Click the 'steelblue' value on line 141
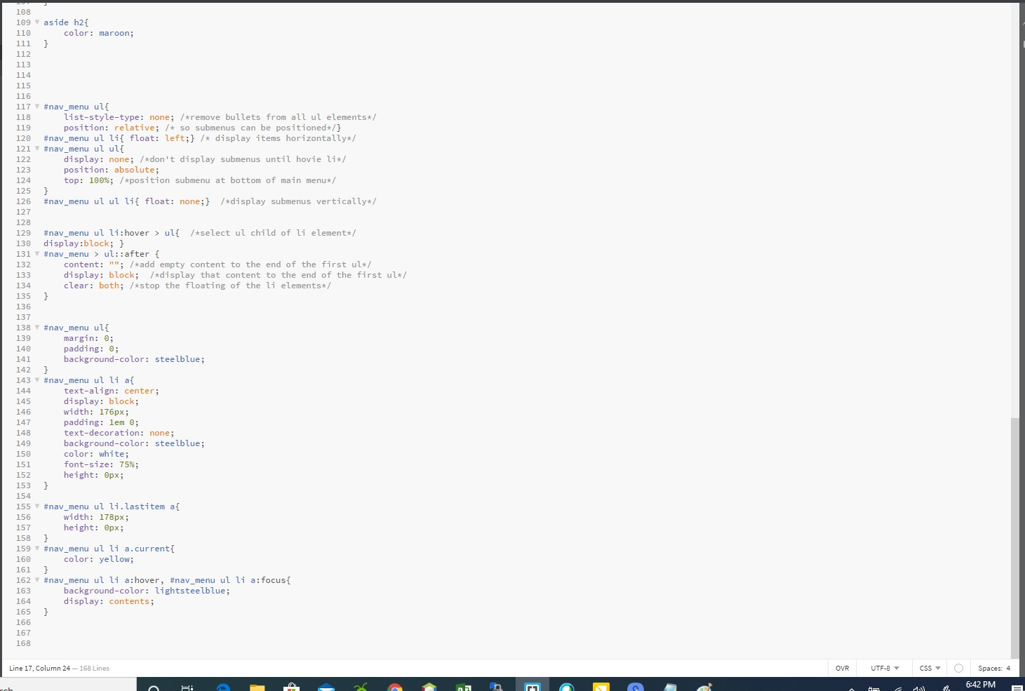This screenshot has height=691, width=1025. point(177,359)
